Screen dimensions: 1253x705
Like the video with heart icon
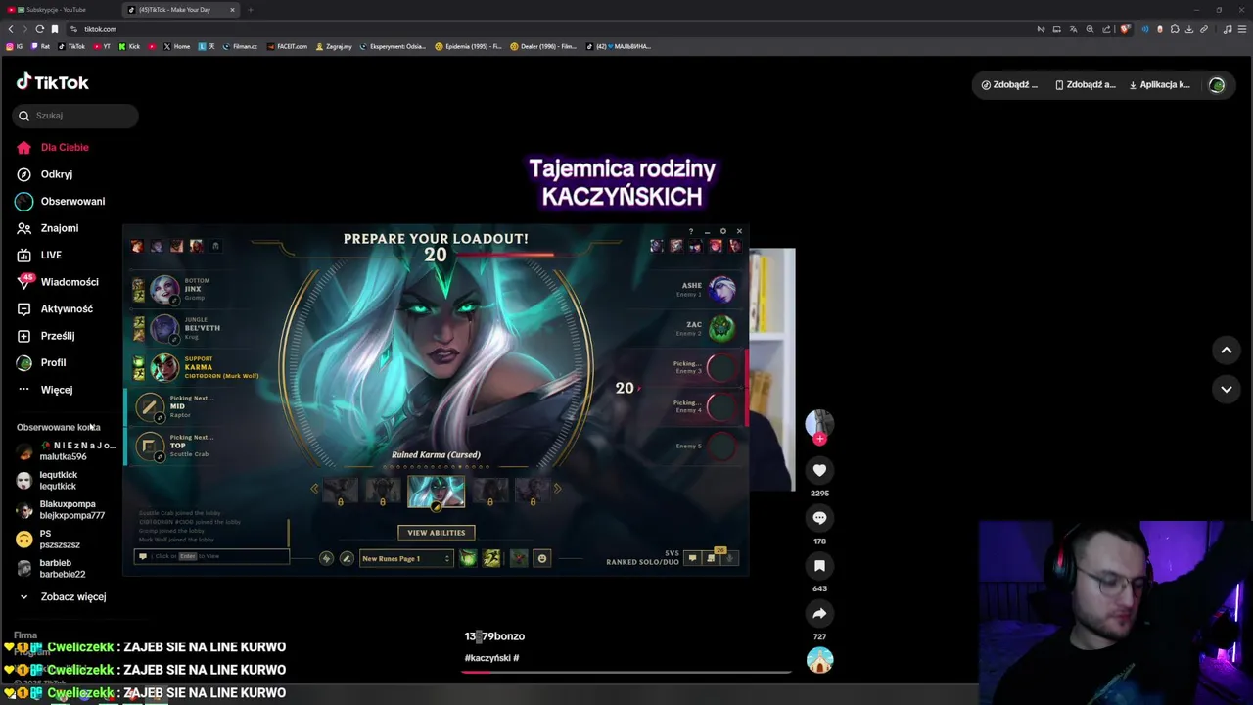(x=819, y=471)
